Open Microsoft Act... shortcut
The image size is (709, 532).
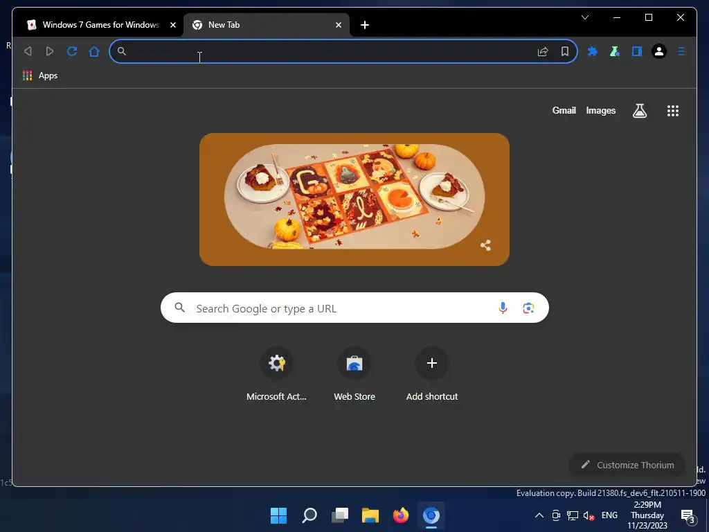(277, 374)
